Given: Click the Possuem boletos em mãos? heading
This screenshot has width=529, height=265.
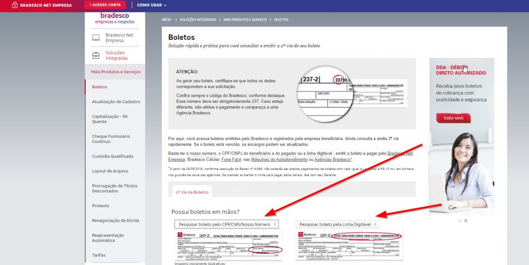Looking at the screenshot, I should click(206, 212).
